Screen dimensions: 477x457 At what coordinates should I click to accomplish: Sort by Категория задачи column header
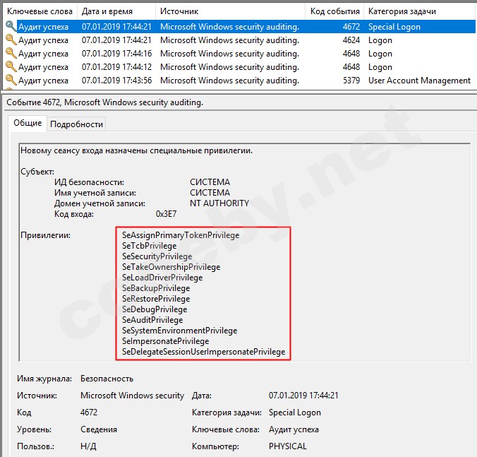tap(421, 11)
